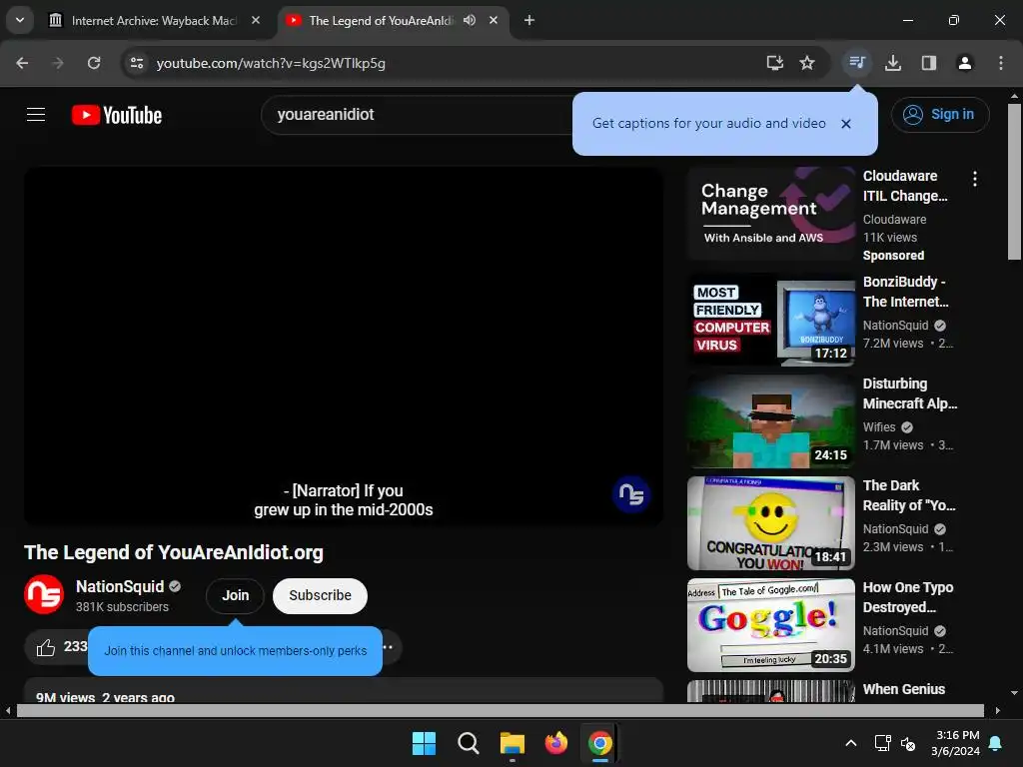This screenshot has height=767, width=1023.
Task: Go back to the previous page
Action: [x=22, y=63]
